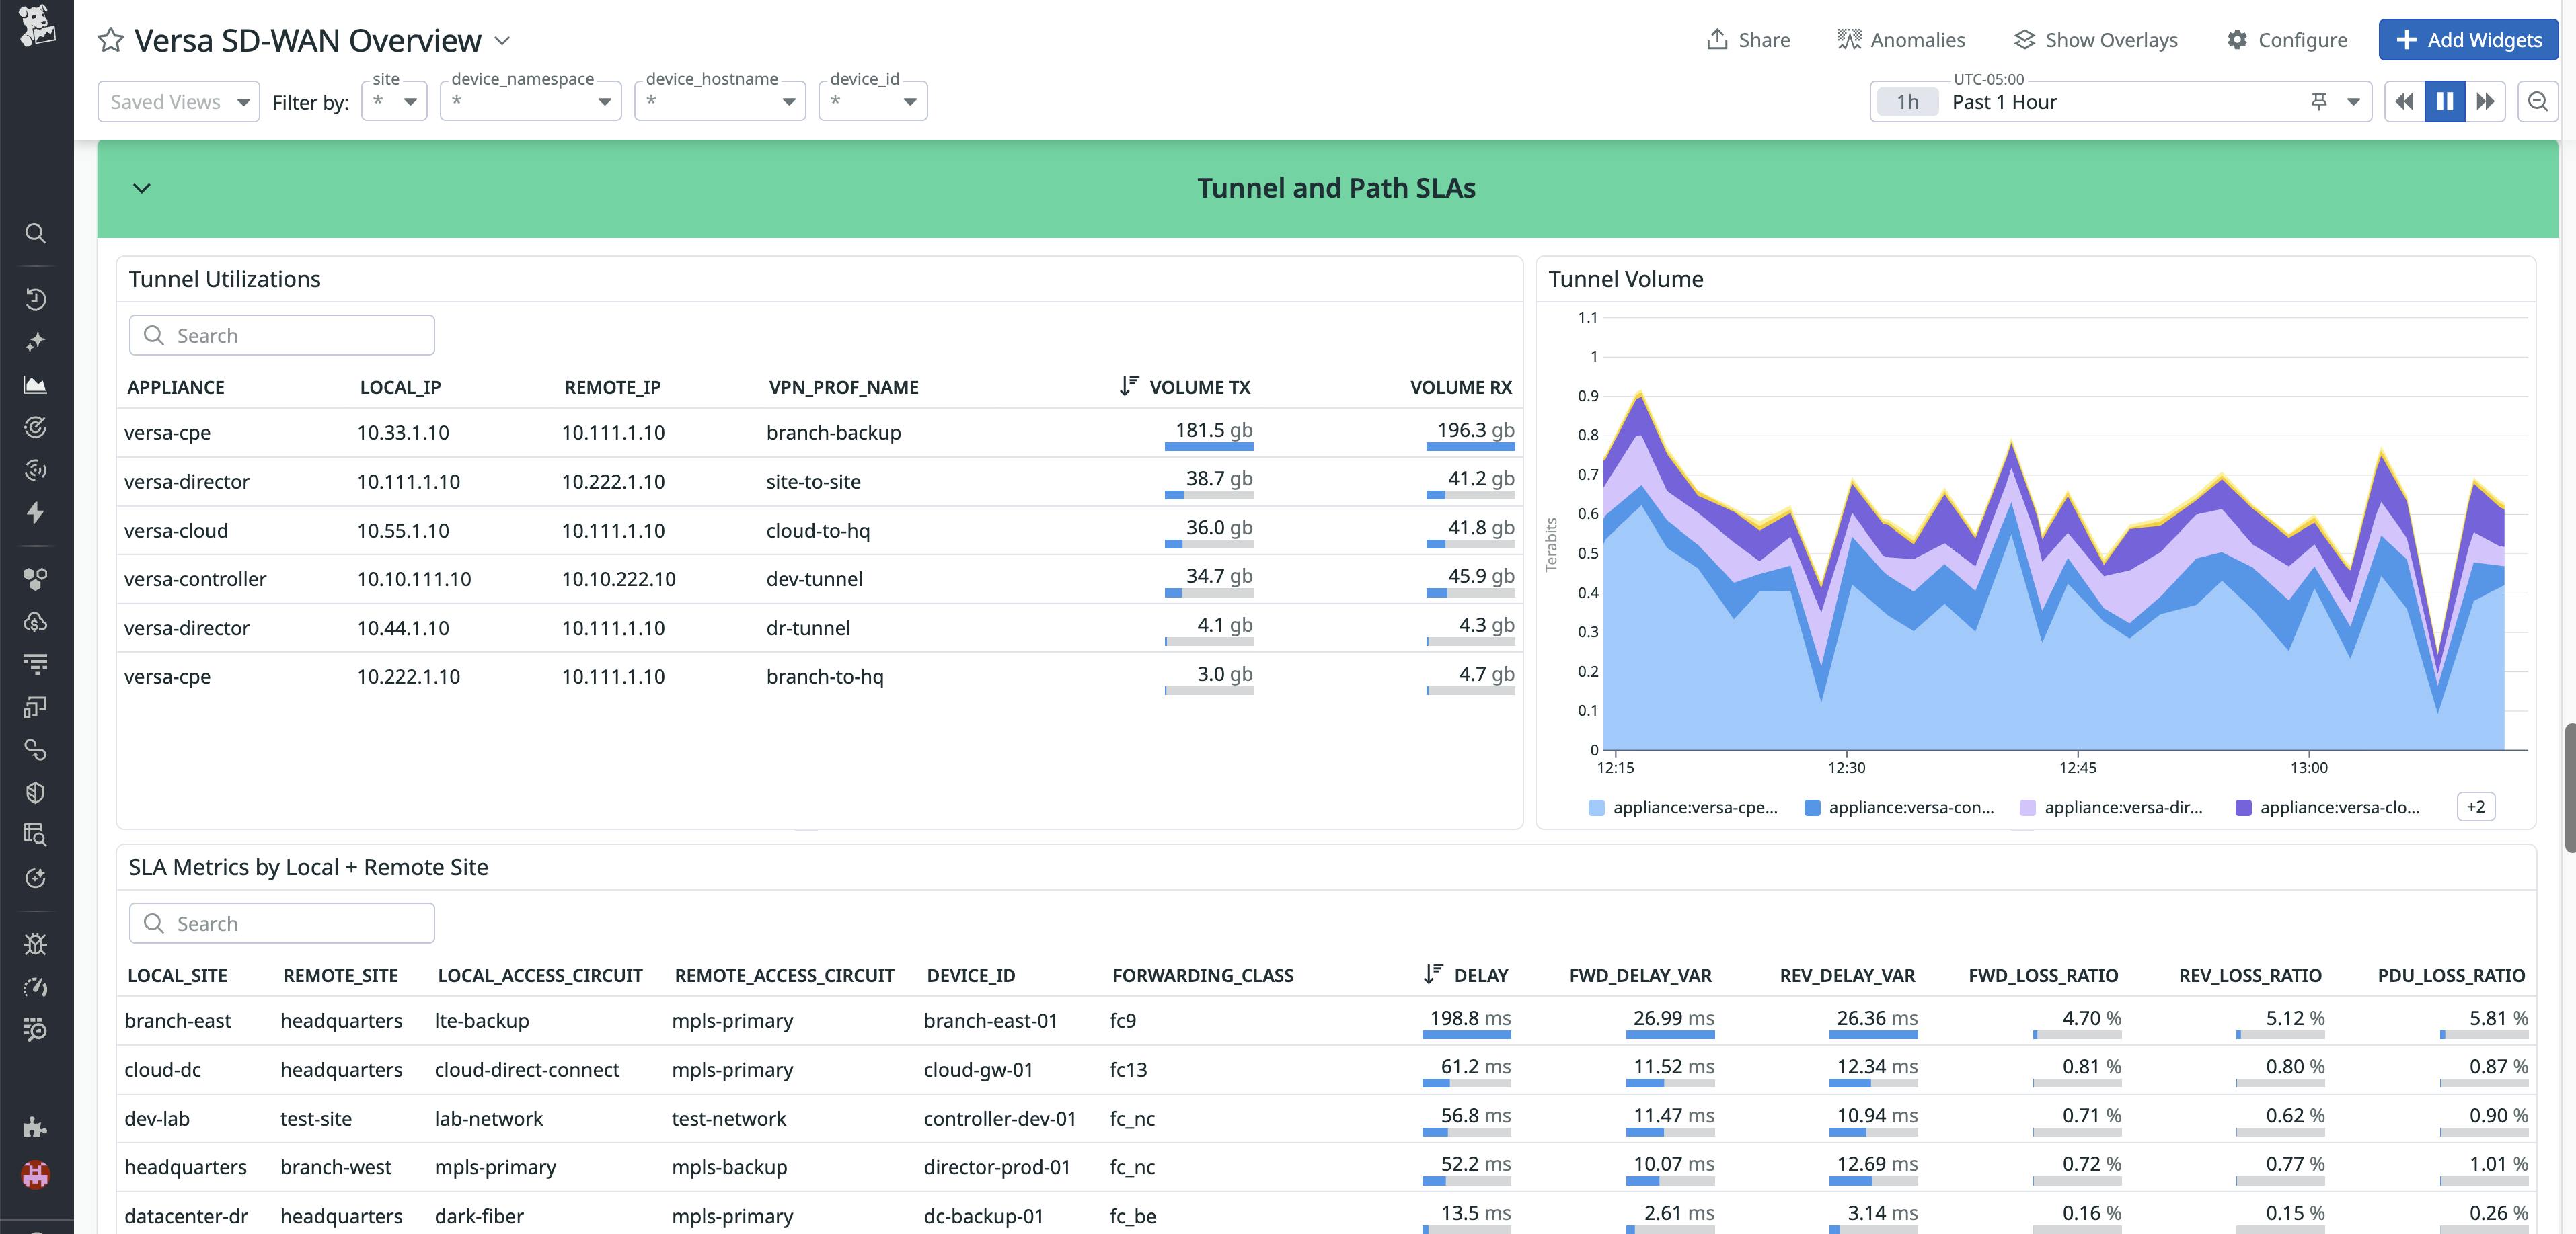Collapse the Tunnel and Path SLAs section
This screenshot has width=2576, height=1234.
coord(141,188)
